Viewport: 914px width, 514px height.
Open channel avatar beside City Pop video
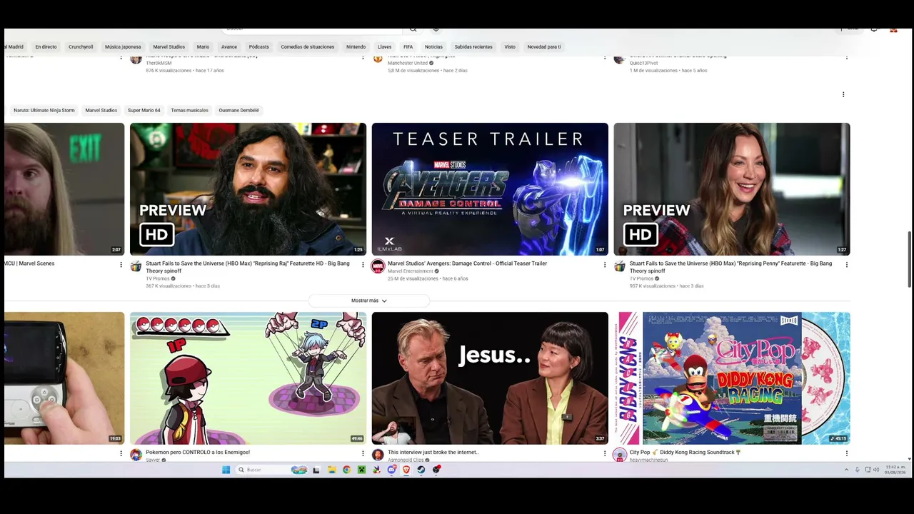click(x=620, y=455)
